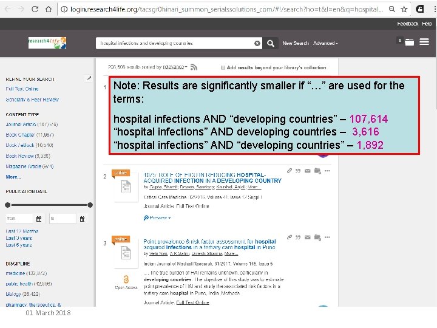Screen dimensions: 437x328
Task: Click the 'to' date input field
Action: [x=63, y=219]
